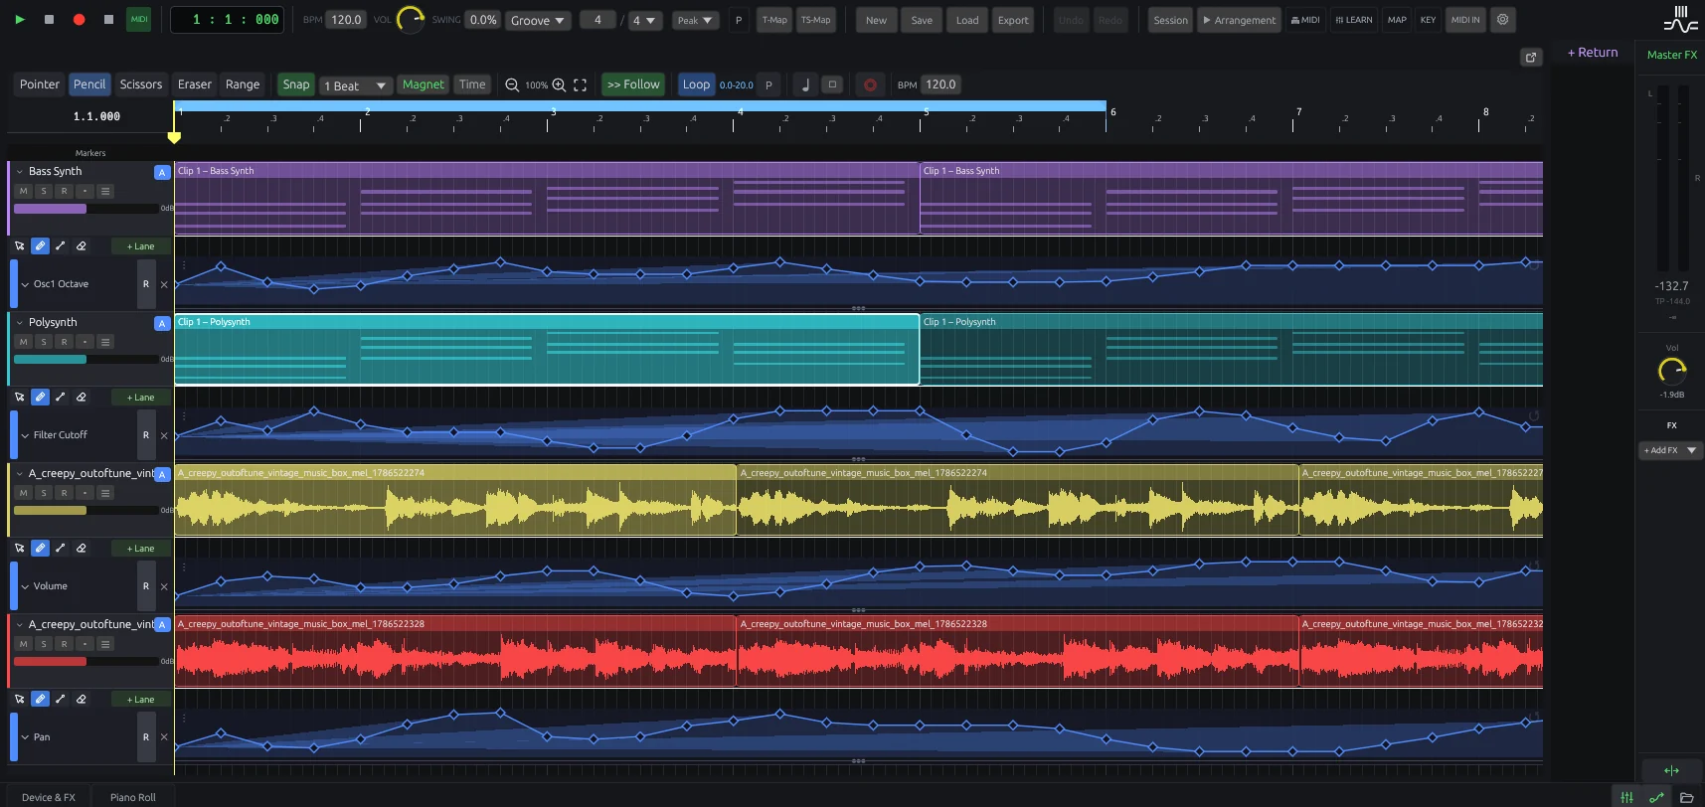Solo the Polysynth track
The image size is (1705, 807).
[44, 342]
